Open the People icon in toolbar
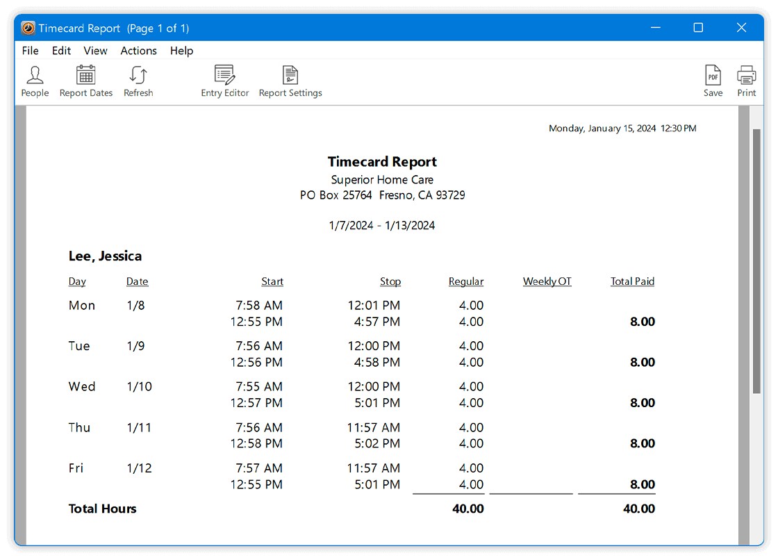The image size is (778, 560). pos(35,80)
